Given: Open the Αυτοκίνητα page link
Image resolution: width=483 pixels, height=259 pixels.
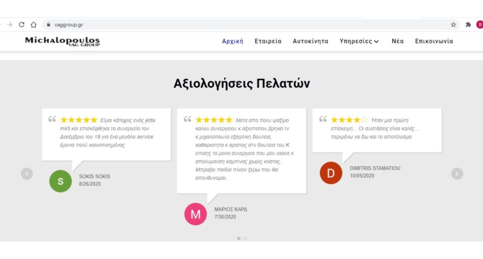Looking at the screenshot, I should [x=310, y=42].
